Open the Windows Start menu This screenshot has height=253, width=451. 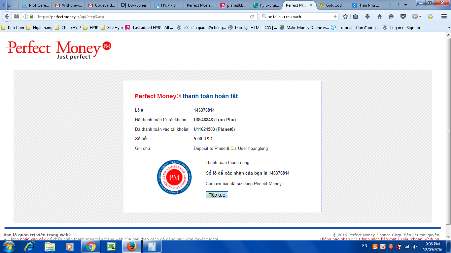coord(8,246)
